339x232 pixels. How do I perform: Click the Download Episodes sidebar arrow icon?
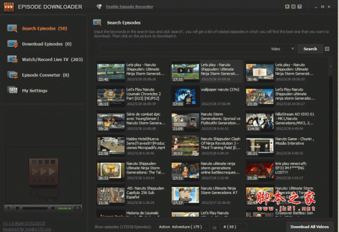12,44
